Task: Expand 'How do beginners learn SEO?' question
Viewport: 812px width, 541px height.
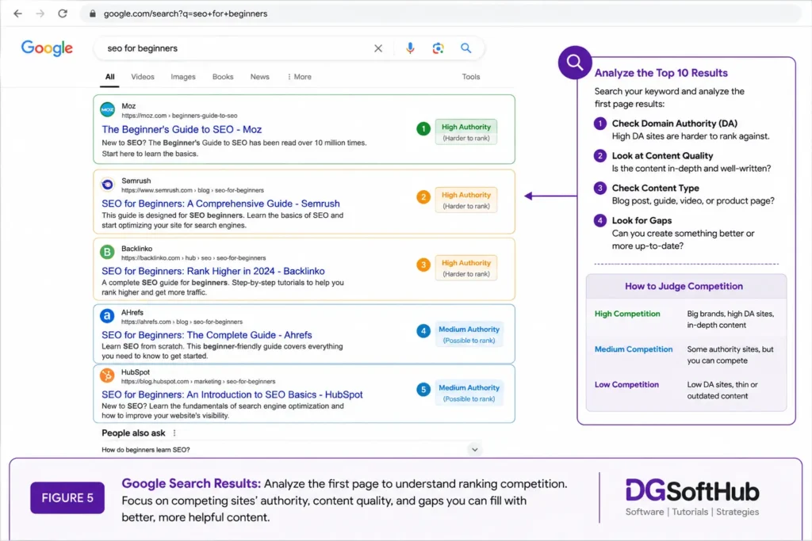Action: coord(474,449)
